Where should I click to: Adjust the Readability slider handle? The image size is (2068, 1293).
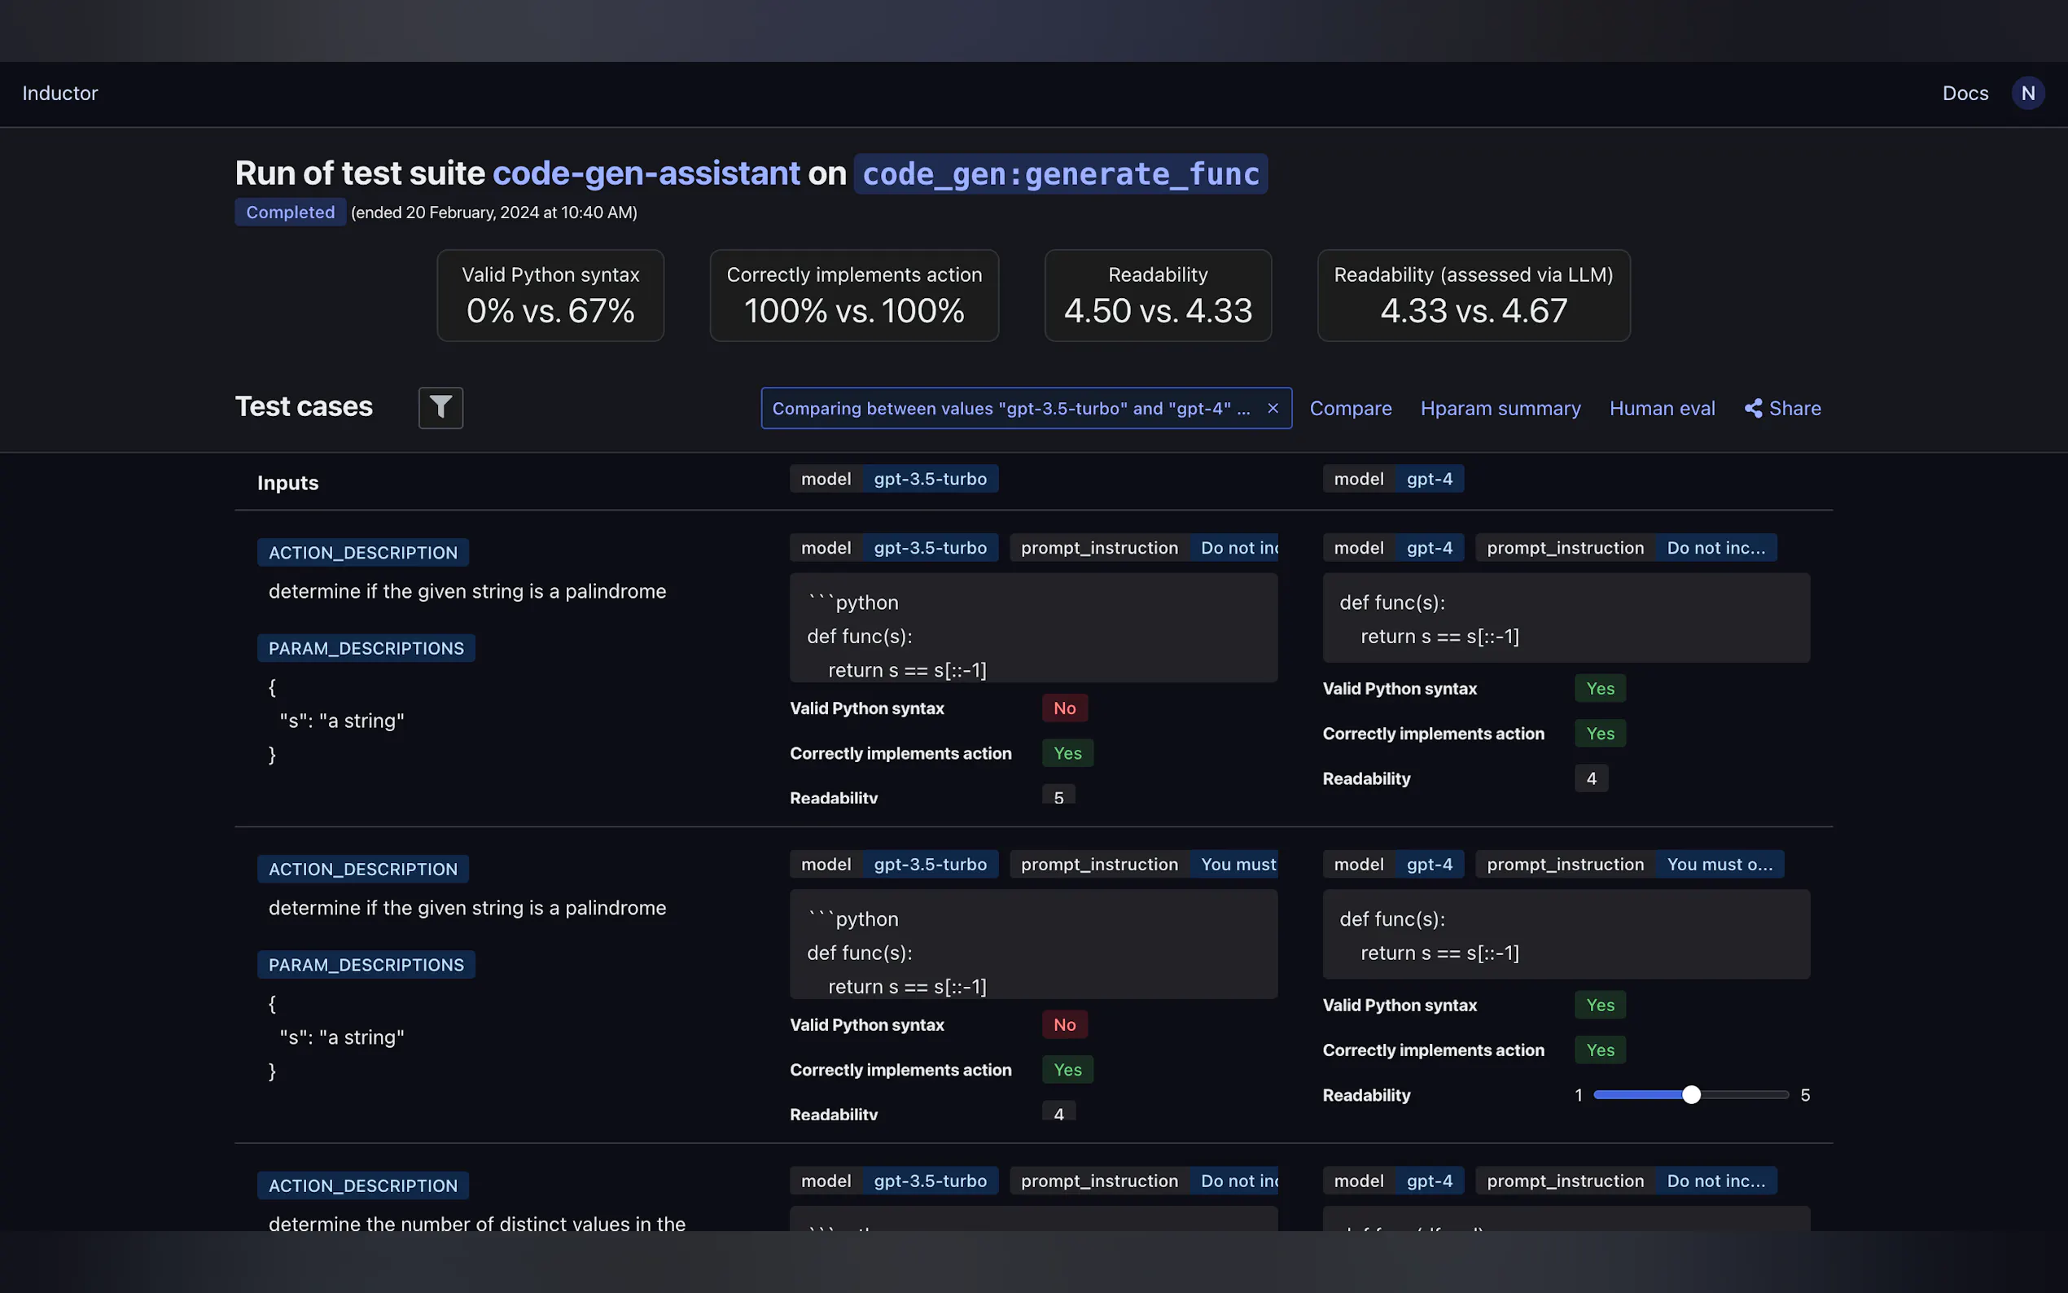1690,1094
